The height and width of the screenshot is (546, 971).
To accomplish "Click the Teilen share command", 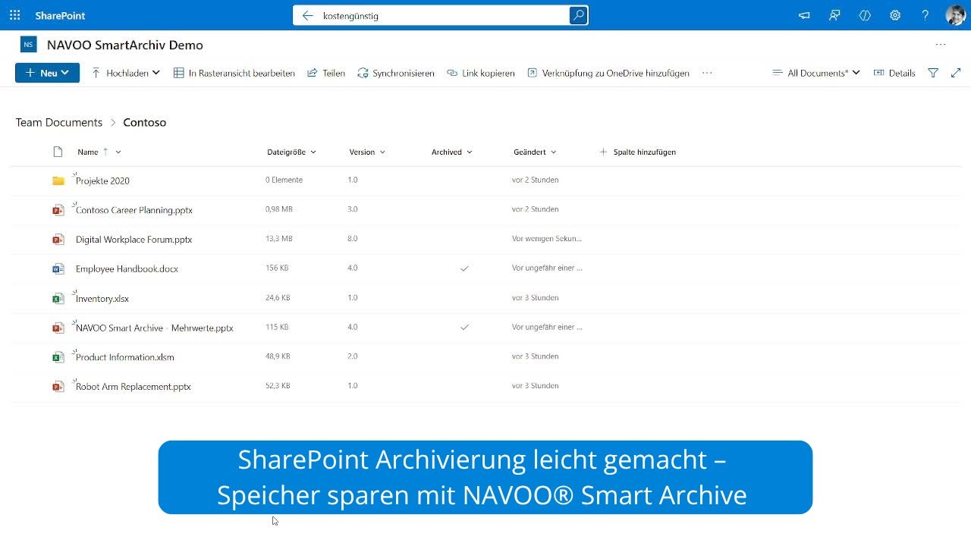I will (x=326, y=73).
